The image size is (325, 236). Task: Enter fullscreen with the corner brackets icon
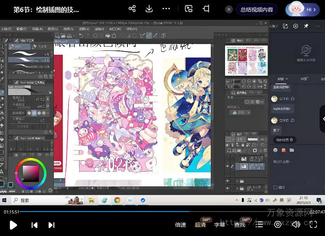(313, 224)
